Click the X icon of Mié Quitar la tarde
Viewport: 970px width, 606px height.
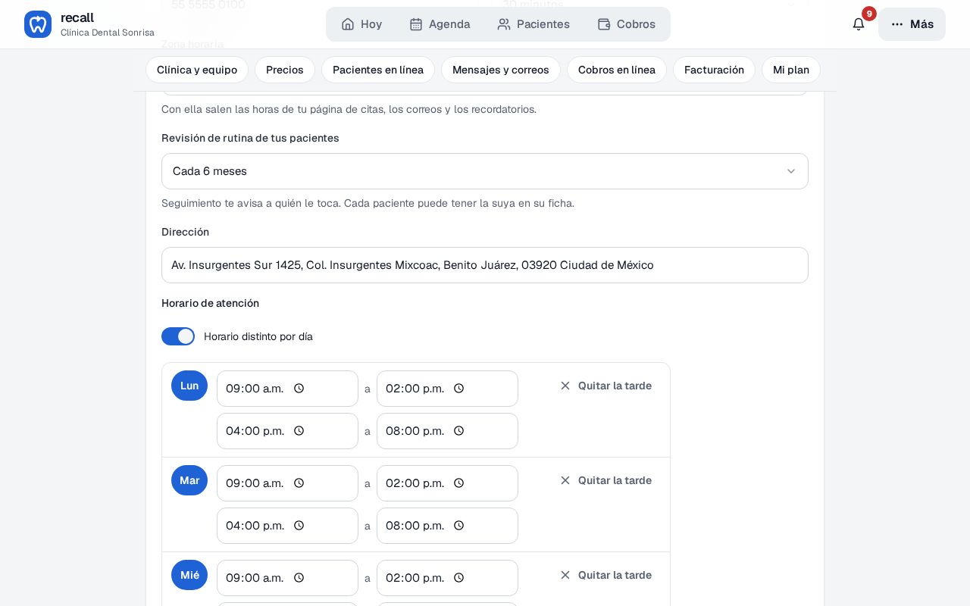tap(565, 575)
